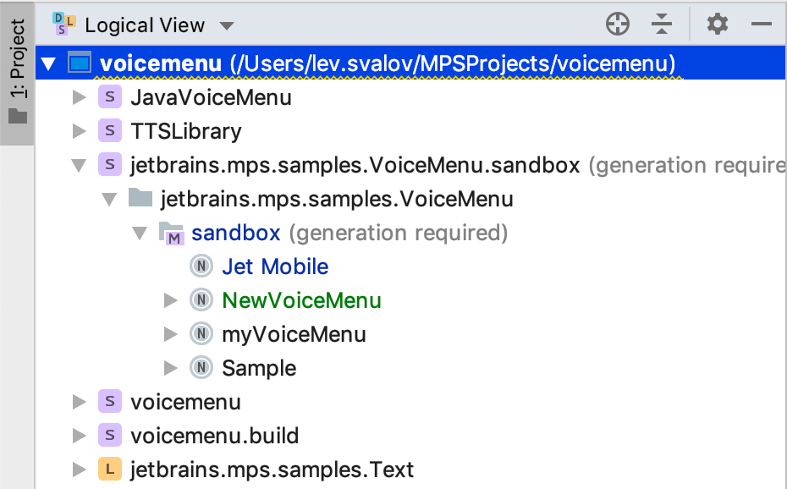
Task: Click the node icon beside Jet Mobile
Action: (201, 266)
